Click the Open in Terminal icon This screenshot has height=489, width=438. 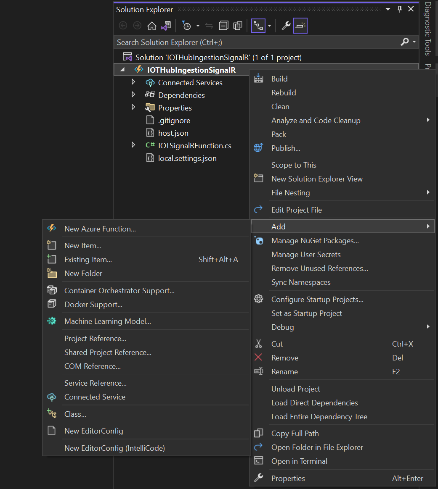[x=259, y=460]
